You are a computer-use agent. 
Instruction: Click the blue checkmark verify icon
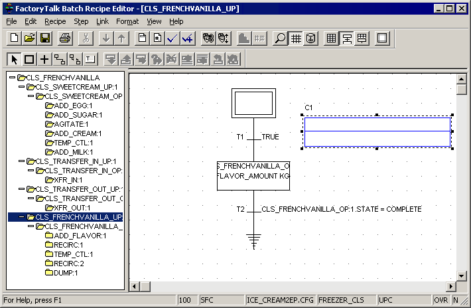tap(172, 38)
